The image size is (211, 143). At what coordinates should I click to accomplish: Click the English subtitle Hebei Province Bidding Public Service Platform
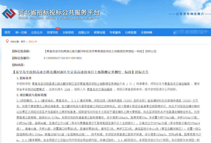(58, 18)
